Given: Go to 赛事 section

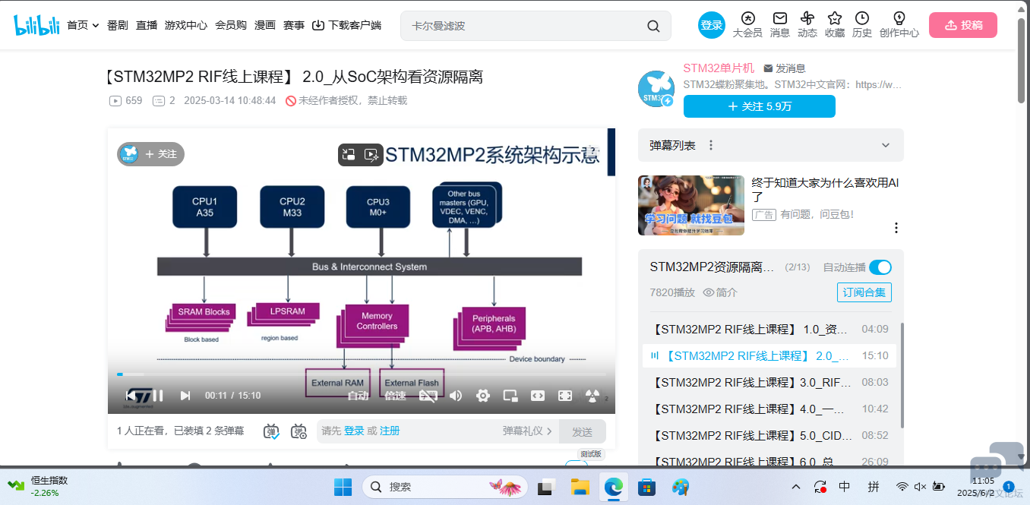Looking at the screenshot, I should pos(294,25).
